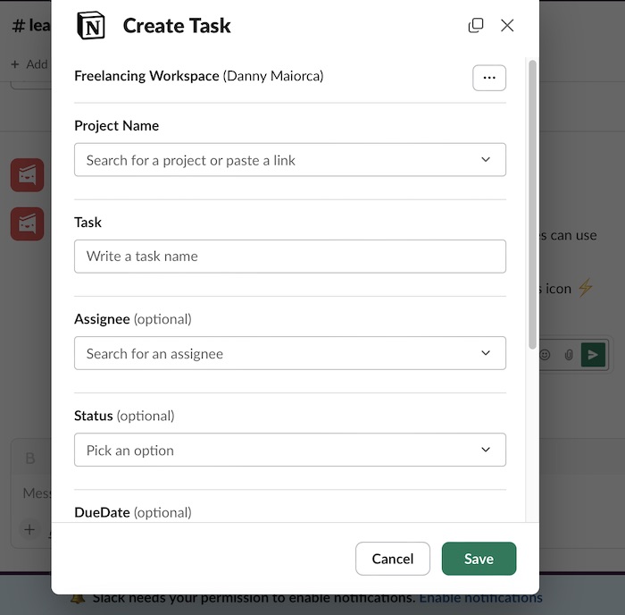
Task: Click the Add bookmark plus button
Action: coord(15,64)
